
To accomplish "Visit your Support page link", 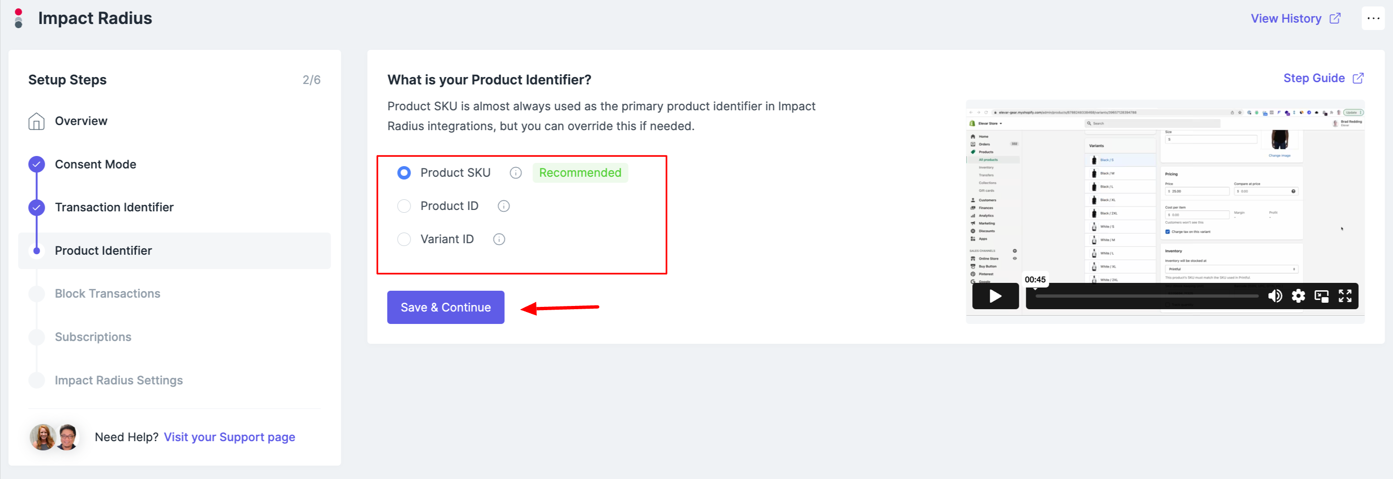I will (229, 437).
